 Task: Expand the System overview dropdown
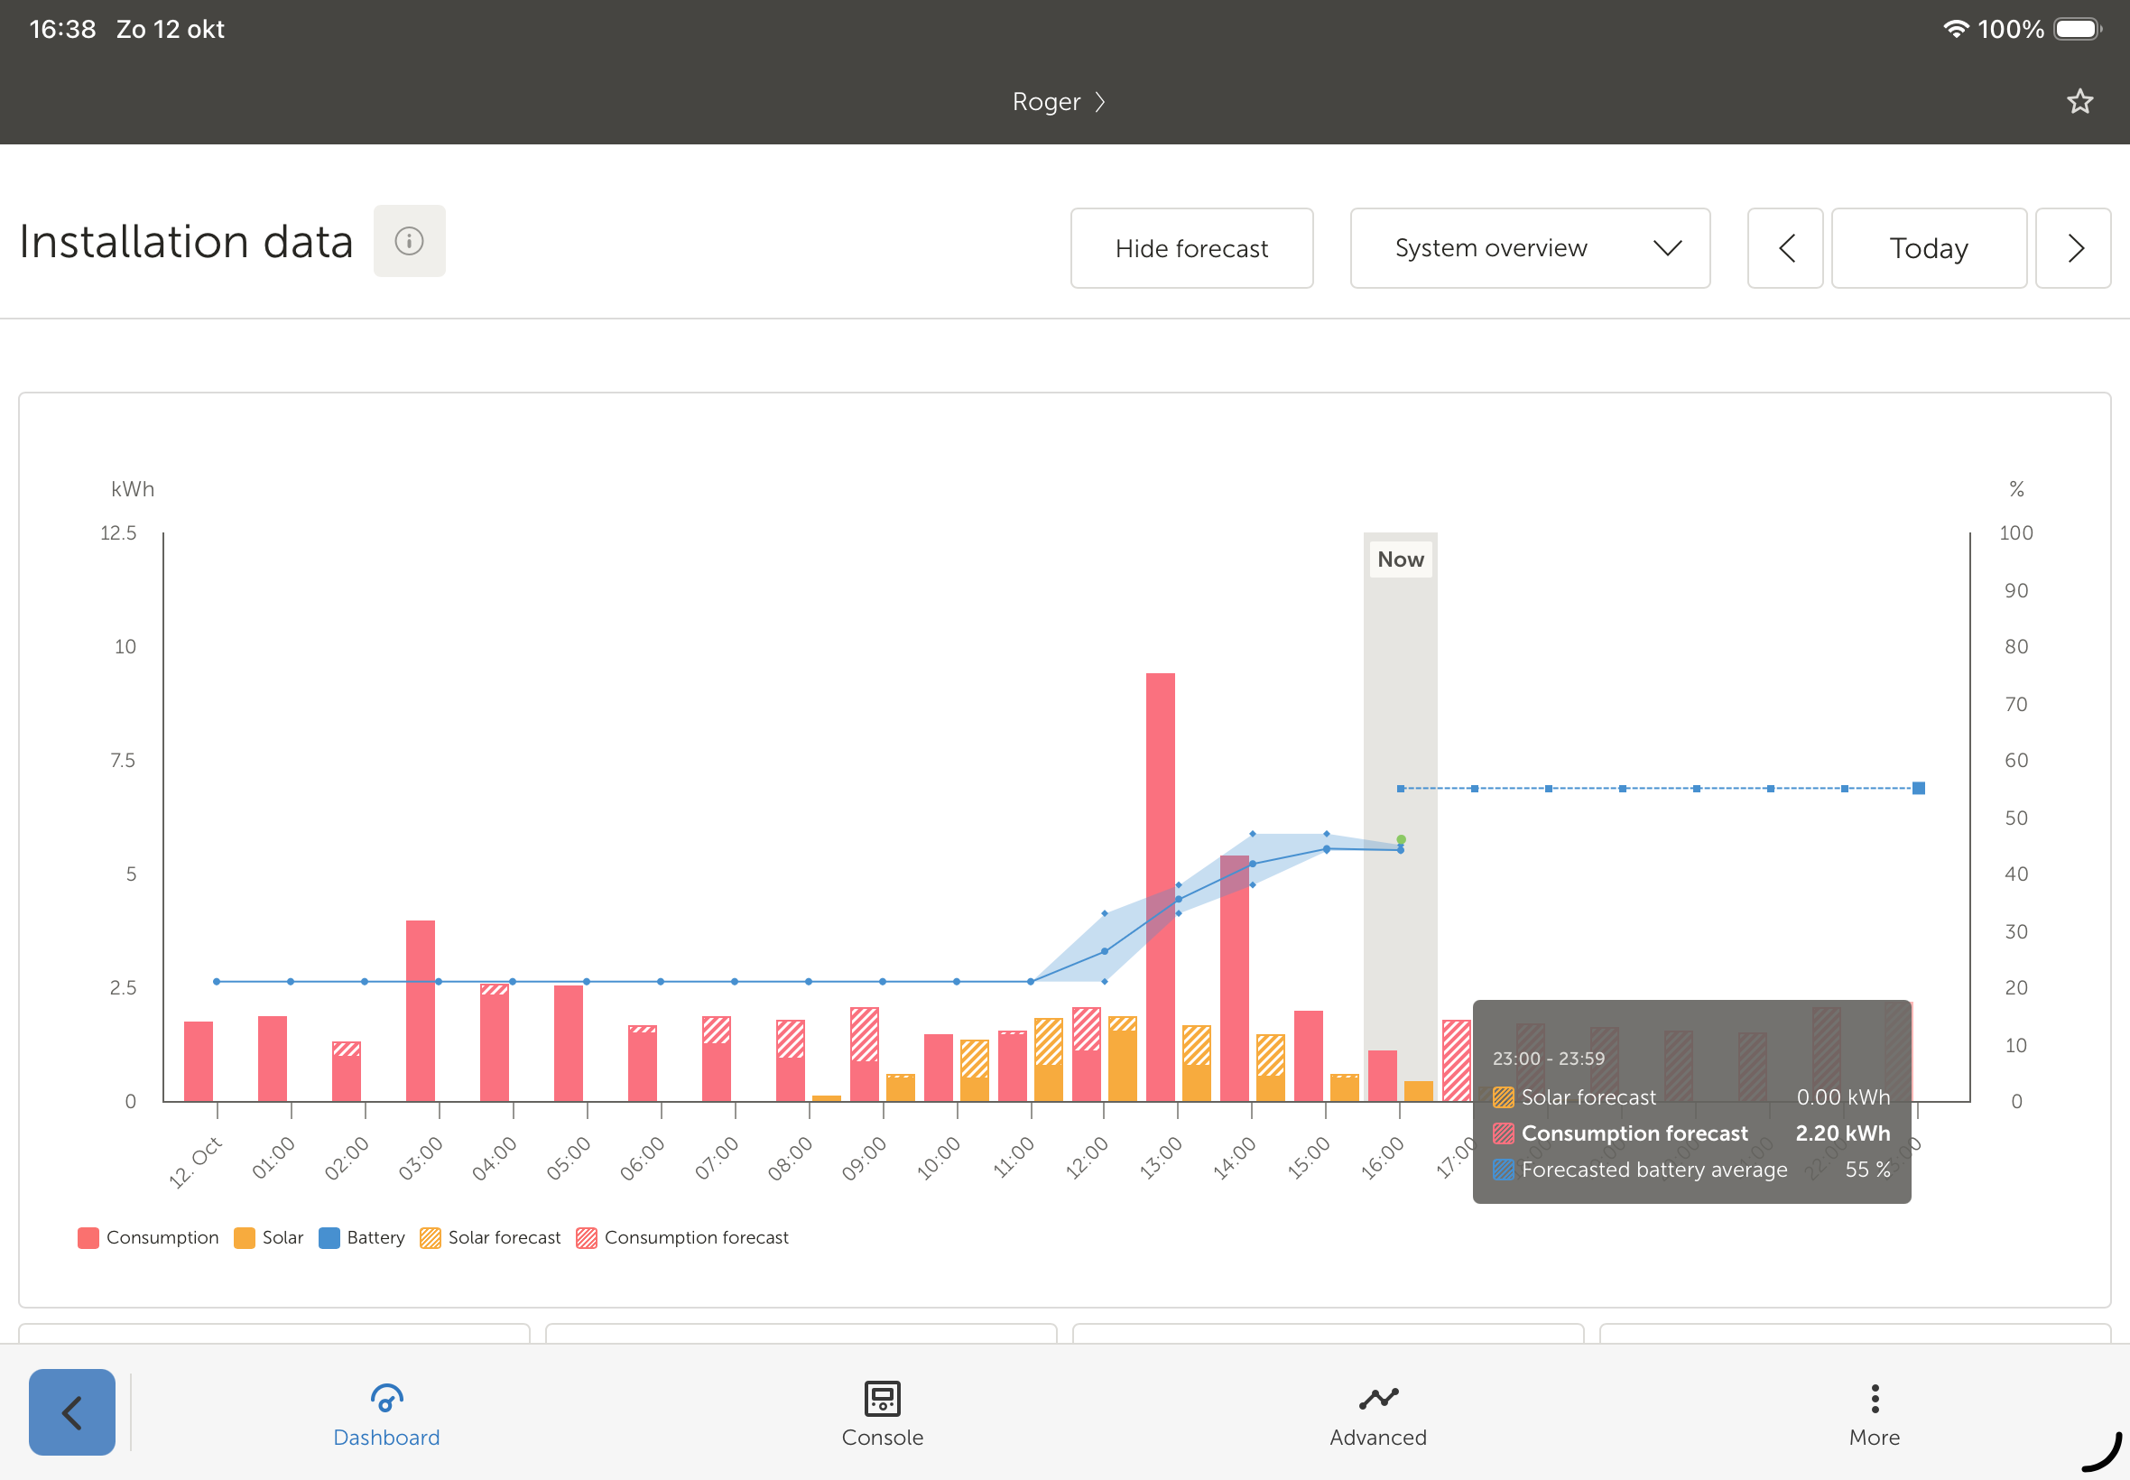1530,248
